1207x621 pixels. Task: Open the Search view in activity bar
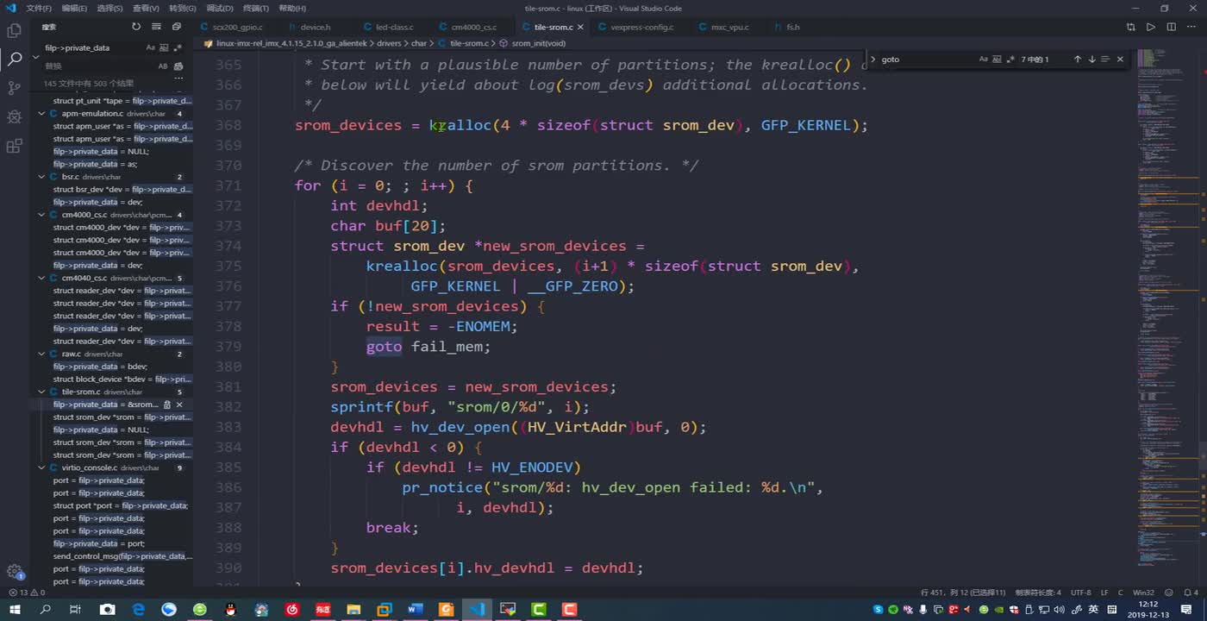(x=14, y=59)
